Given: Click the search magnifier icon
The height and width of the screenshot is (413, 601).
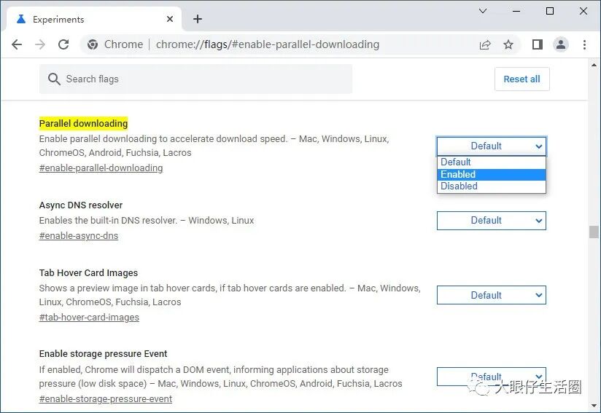Looking at the screenshot, I should [54, 79].
